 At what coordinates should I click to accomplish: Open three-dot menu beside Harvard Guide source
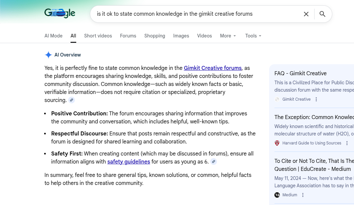tap(347, 143)
